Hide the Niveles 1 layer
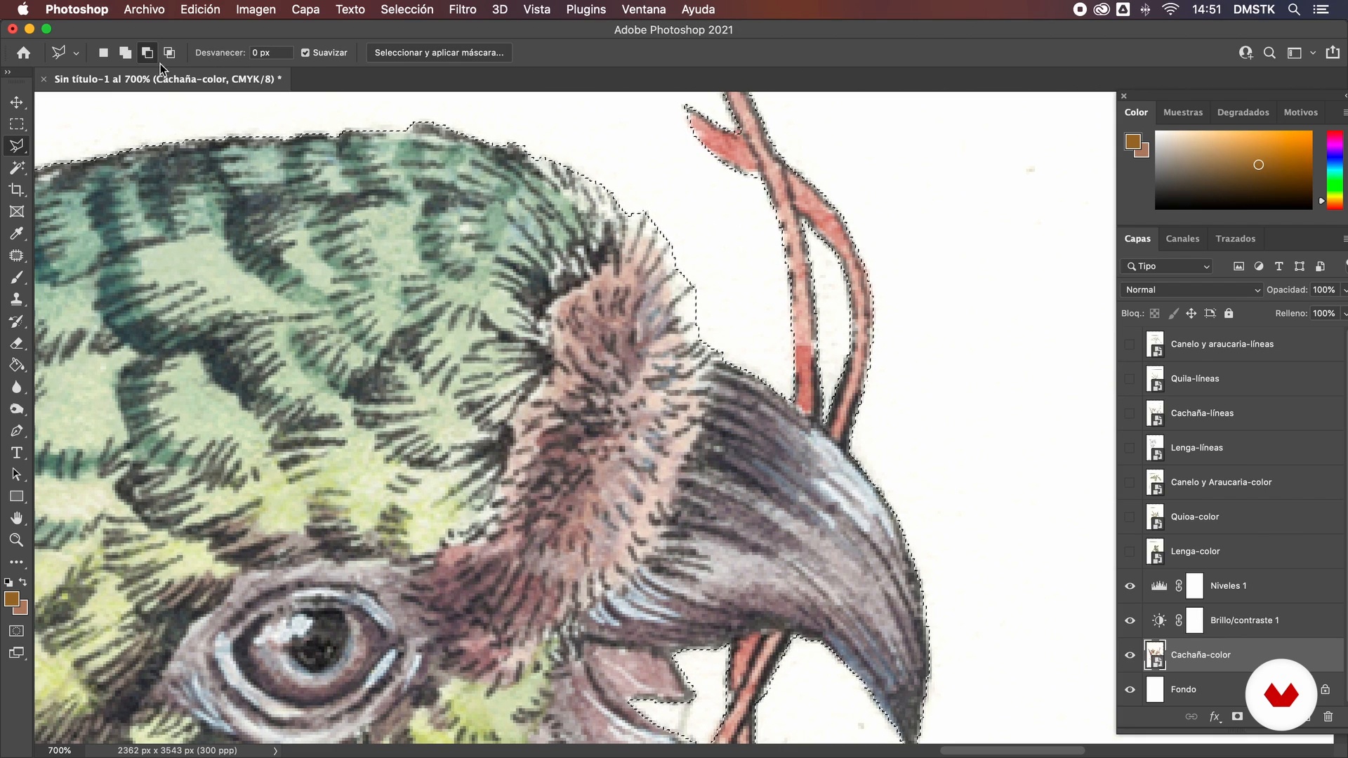The width and height of the screenshot is (1348, 758). 1130,586
